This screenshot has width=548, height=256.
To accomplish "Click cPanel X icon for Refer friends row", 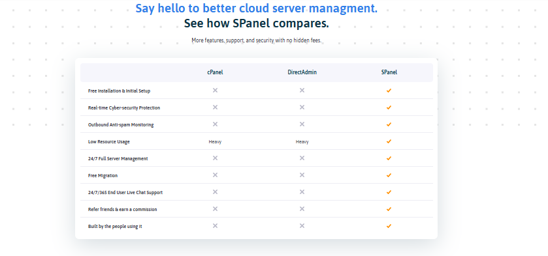I will click(x=215, y=209).
